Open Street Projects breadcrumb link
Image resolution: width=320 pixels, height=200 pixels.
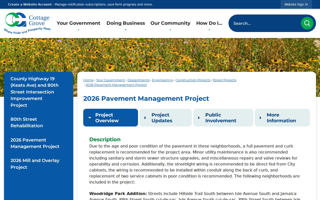[224, 80]
